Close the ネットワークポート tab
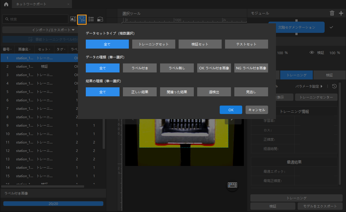The height and width of the screenshot is (212, 346). pos(68,4)
